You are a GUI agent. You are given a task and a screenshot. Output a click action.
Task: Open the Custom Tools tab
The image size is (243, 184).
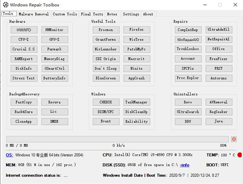[64, 14]
